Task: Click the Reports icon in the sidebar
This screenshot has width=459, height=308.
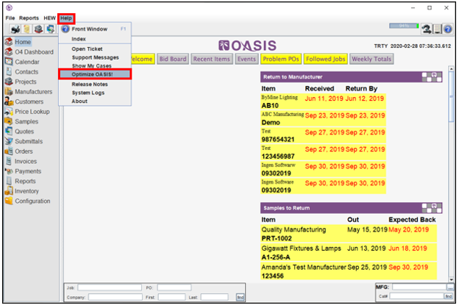Action: pos(9,181)
